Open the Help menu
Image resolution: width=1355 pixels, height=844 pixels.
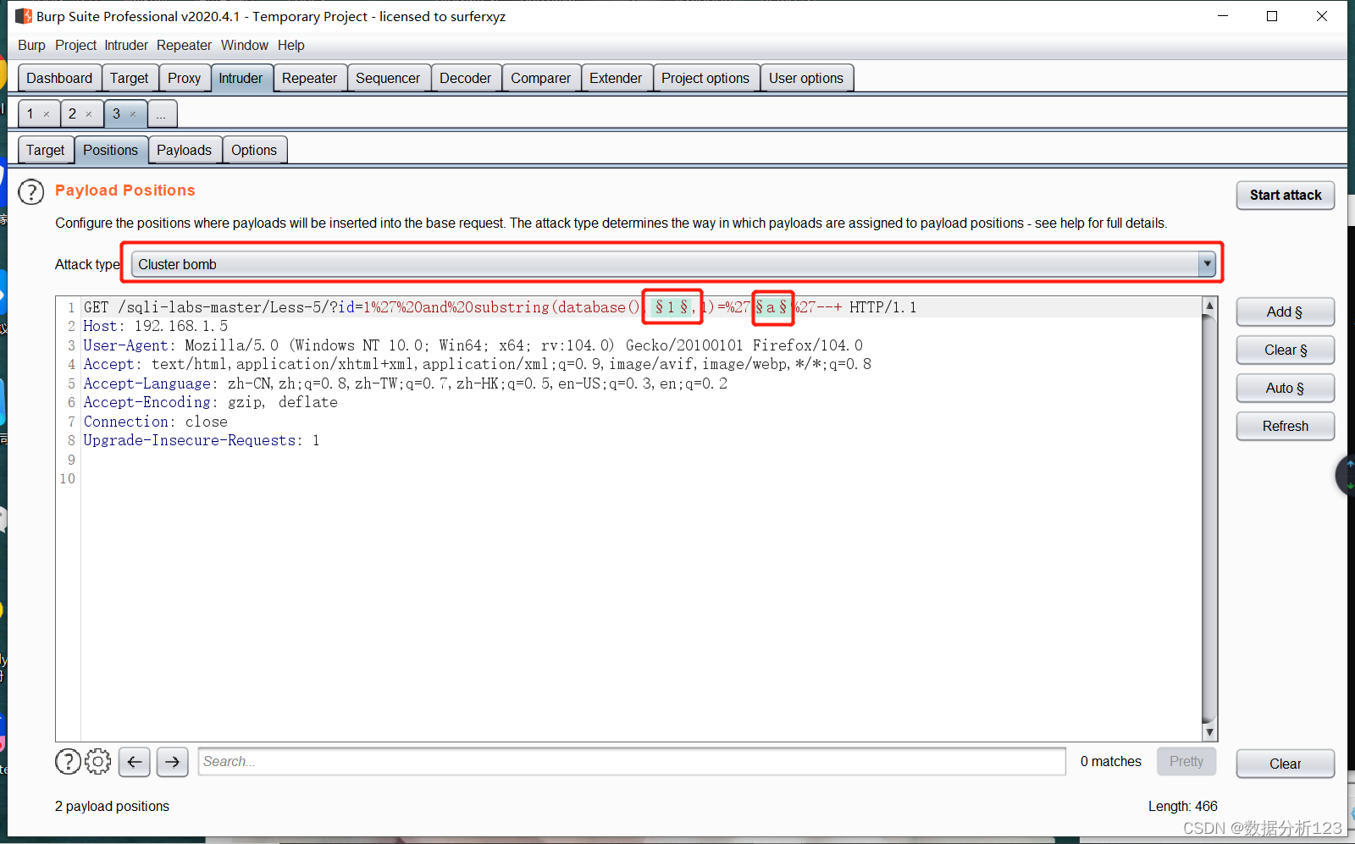pyautogui.click(x=290, y=45)
